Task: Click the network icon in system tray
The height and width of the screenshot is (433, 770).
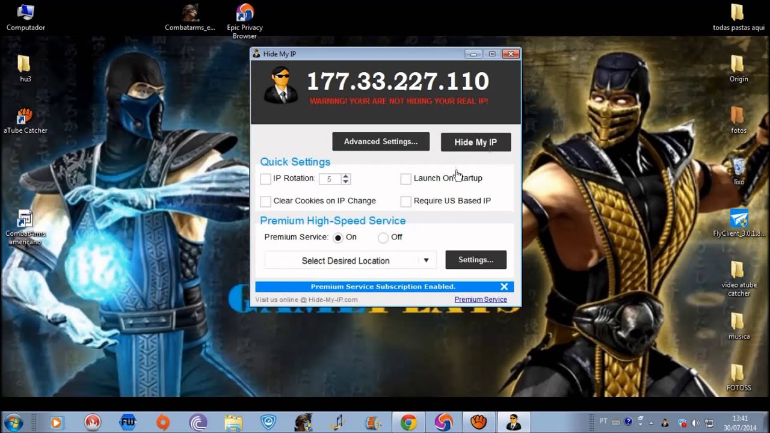Action: 709,423
